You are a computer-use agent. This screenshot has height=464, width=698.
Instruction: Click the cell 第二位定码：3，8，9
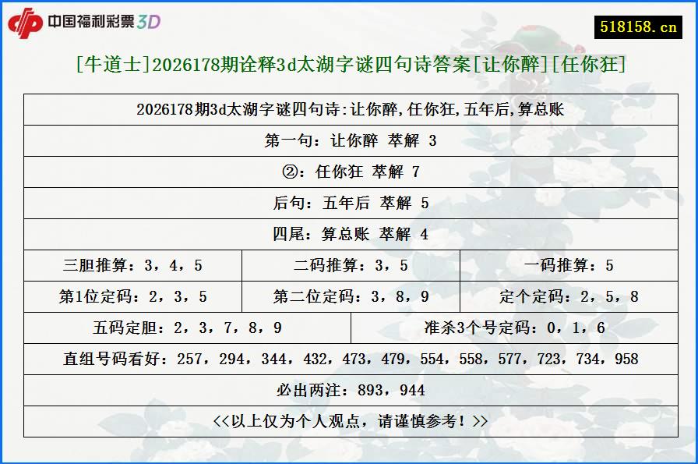pos(351,297)
